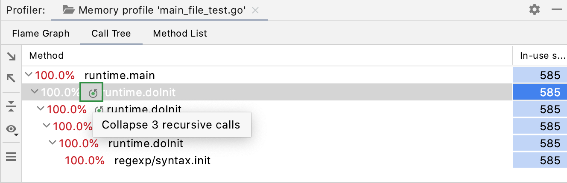Close the Memory profile 'main_file_test.go' tab
The width and height of the screenshot is (567, 183).
(255, 10)
